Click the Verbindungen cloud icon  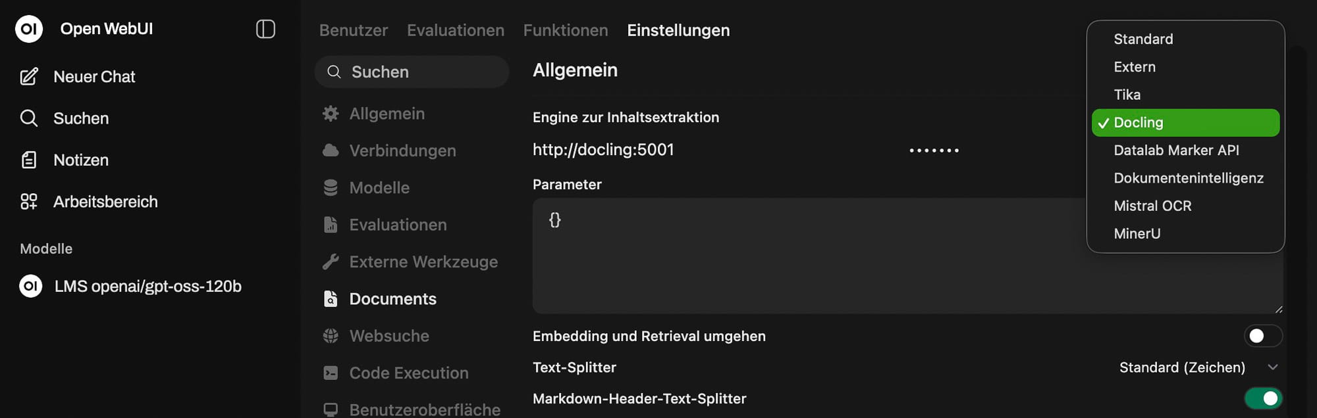click(x=331, y=151)
